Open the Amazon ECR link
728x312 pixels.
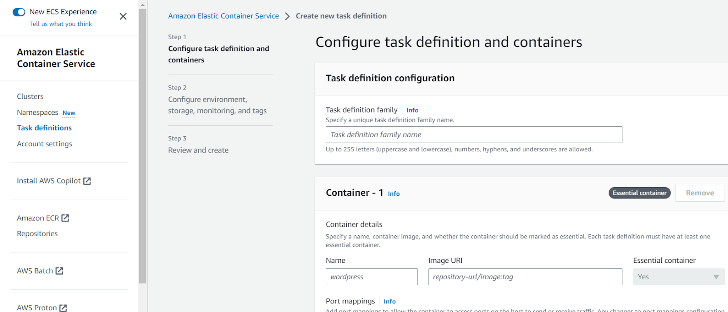tap(38, 218)
